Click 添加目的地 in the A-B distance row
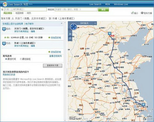The width and height of the screenshot is (154, 122). (x=55, y=38)
